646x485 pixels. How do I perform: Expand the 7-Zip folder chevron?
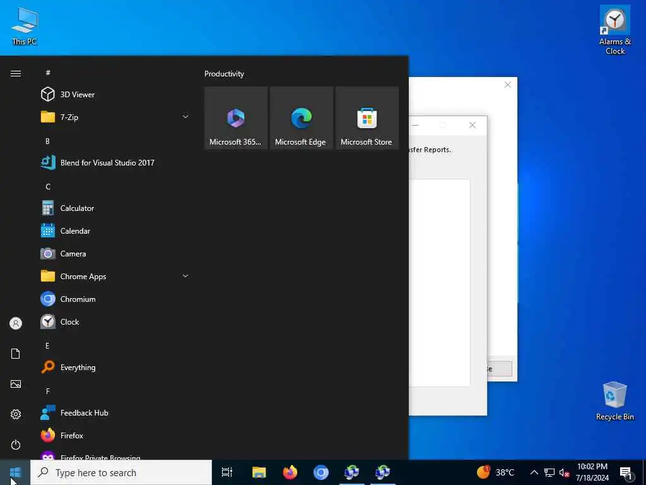point(185,117)
